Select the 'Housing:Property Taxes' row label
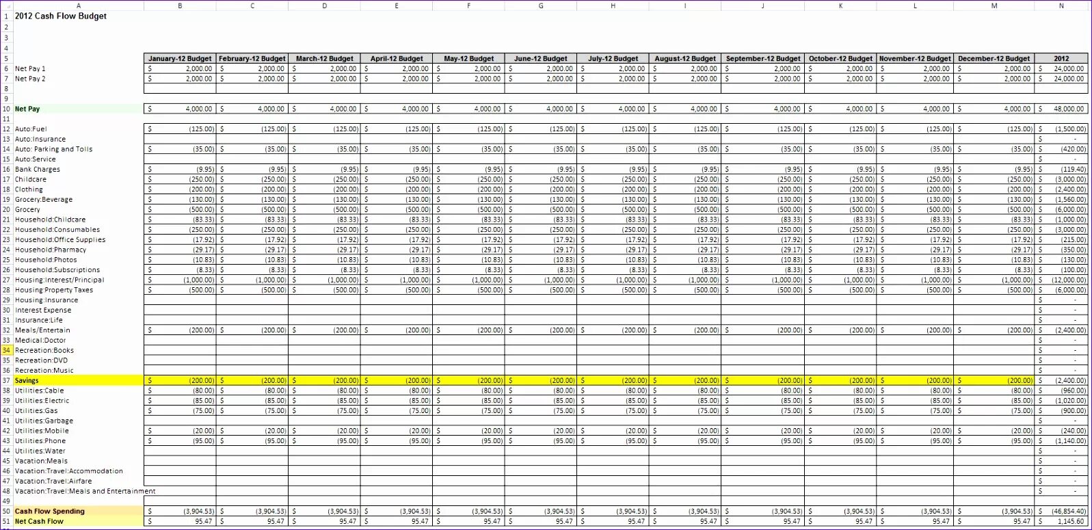The image size is (1092, 530). 54,290
